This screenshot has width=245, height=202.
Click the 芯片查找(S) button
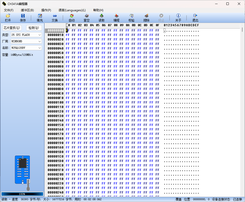12,28
